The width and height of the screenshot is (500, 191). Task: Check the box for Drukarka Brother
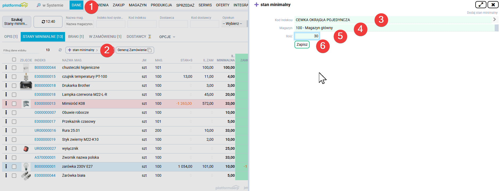click(14, 86)
